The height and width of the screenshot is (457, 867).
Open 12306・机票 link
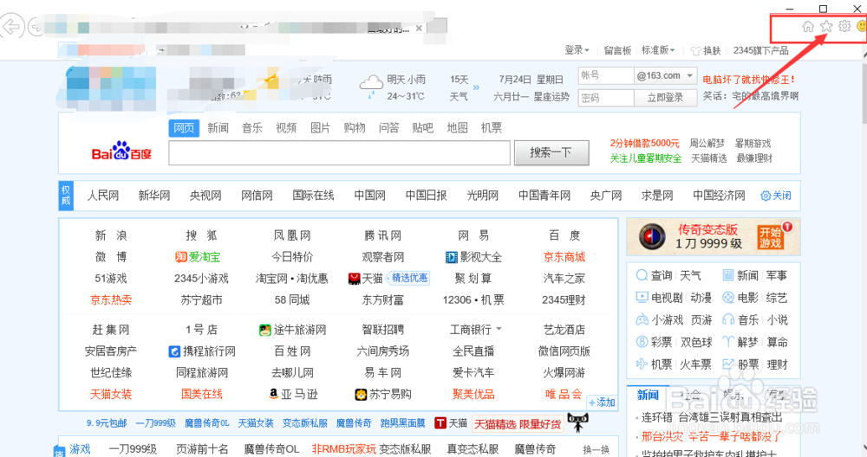tap(473, 299)
